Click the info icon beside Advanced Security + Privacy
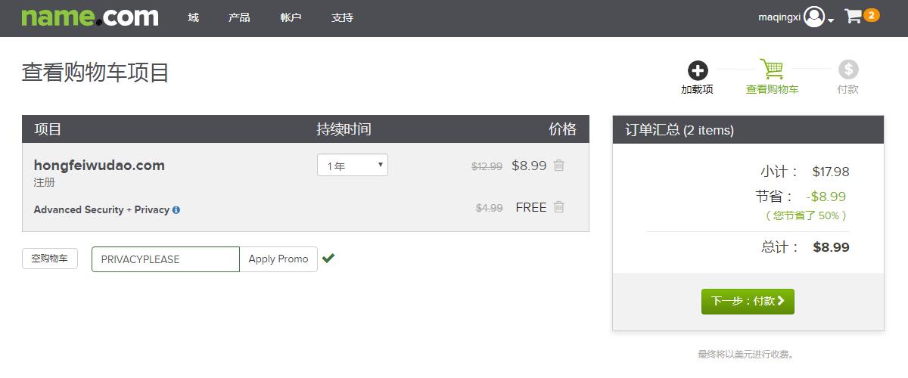This screenshot has width=908, height=378. point(176,210)
